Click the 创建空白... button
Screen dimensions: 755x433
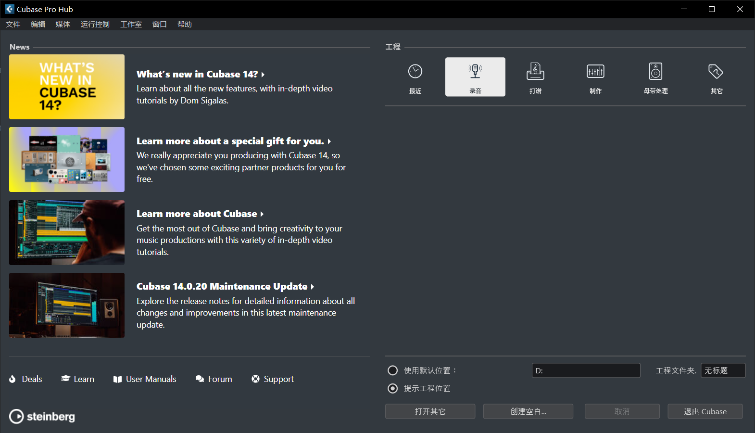tap(528, 411)
